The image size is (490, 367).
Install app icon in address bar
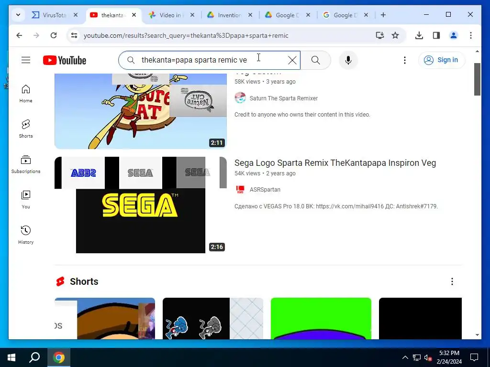pos(379,35)
